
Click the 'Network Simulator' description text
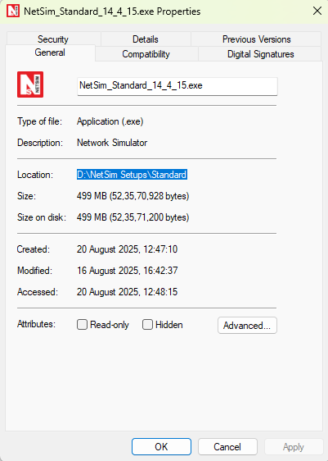pyautogui.click(x=112, y=143)
